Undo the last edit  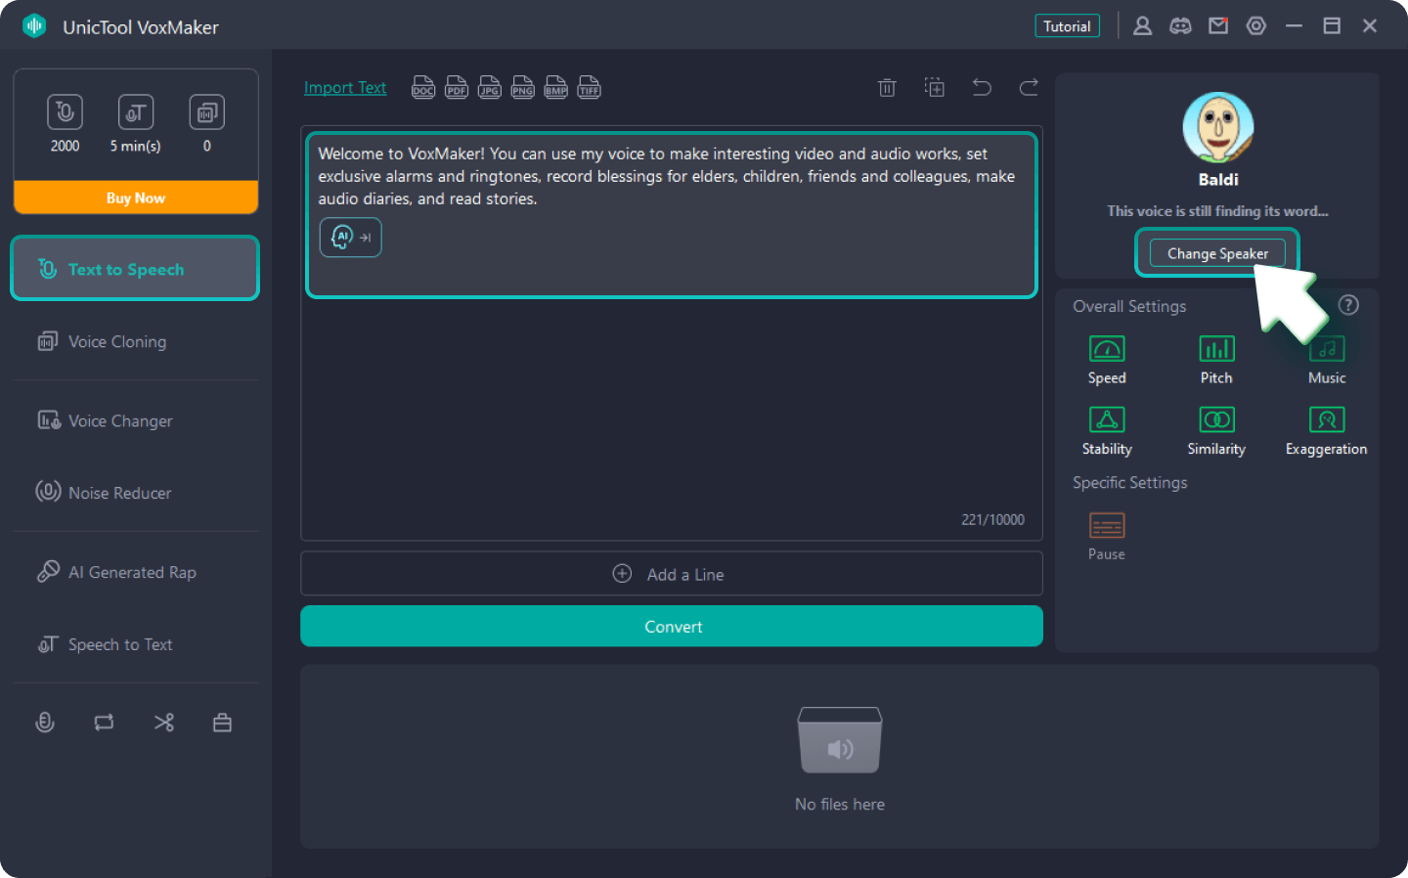click(x=982, y=87)
